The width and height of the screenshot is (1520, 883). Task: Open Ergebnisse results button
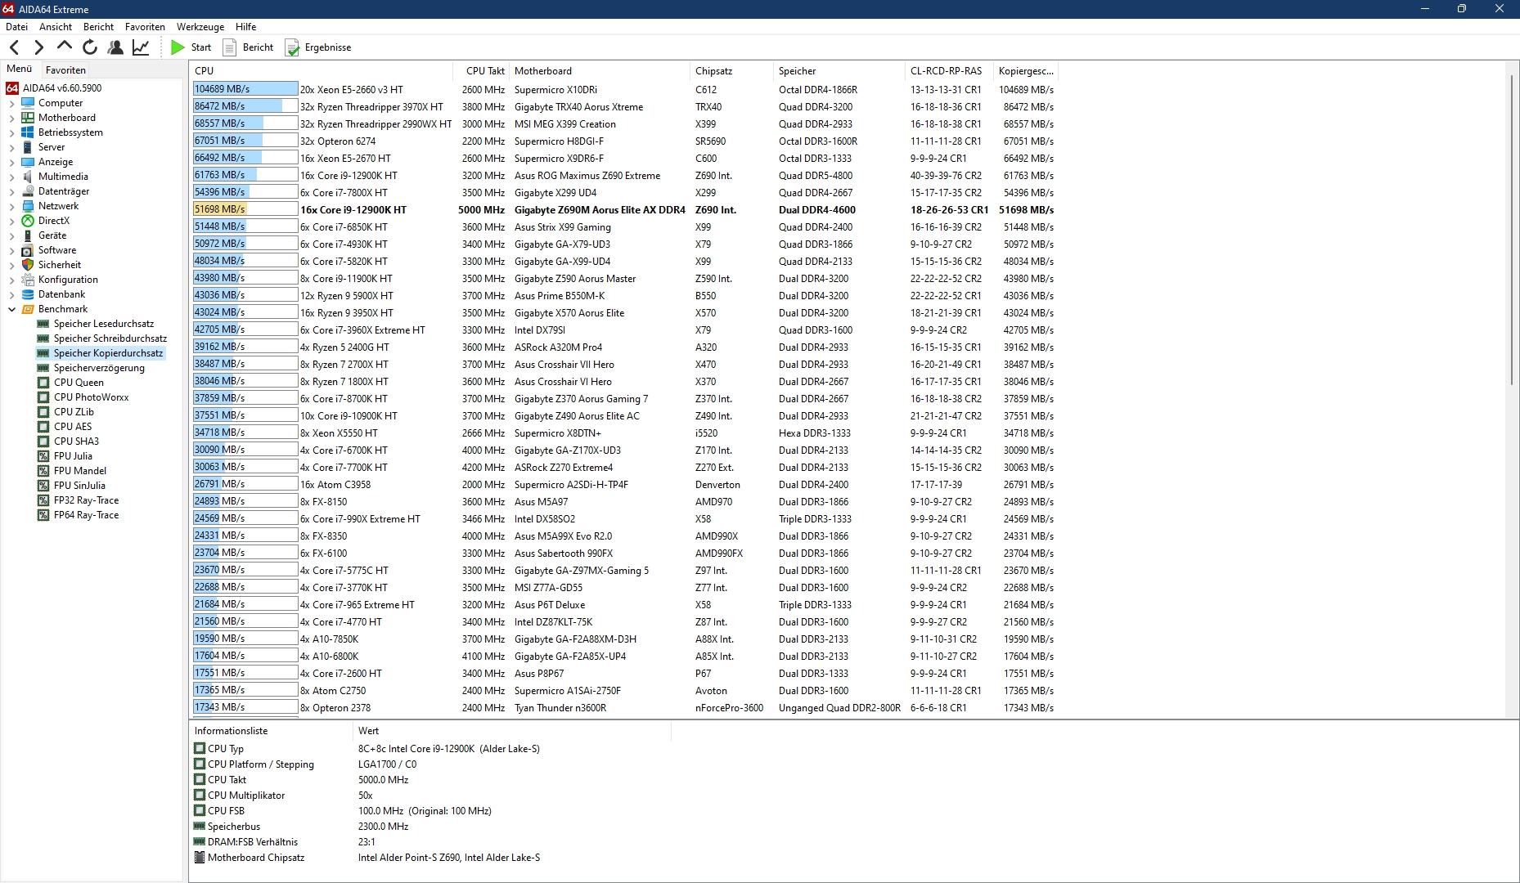(x=317, y=47)
